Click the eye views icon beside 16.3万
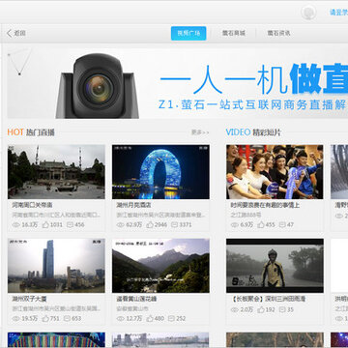 16,225
